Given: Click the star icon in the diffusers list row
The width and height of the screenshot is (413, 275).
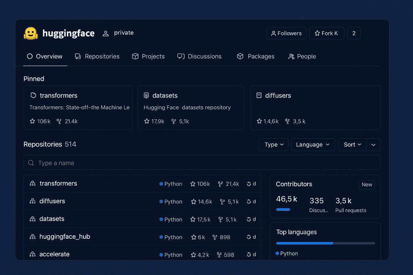Looking at the screenshot, I should click(194, 202).
